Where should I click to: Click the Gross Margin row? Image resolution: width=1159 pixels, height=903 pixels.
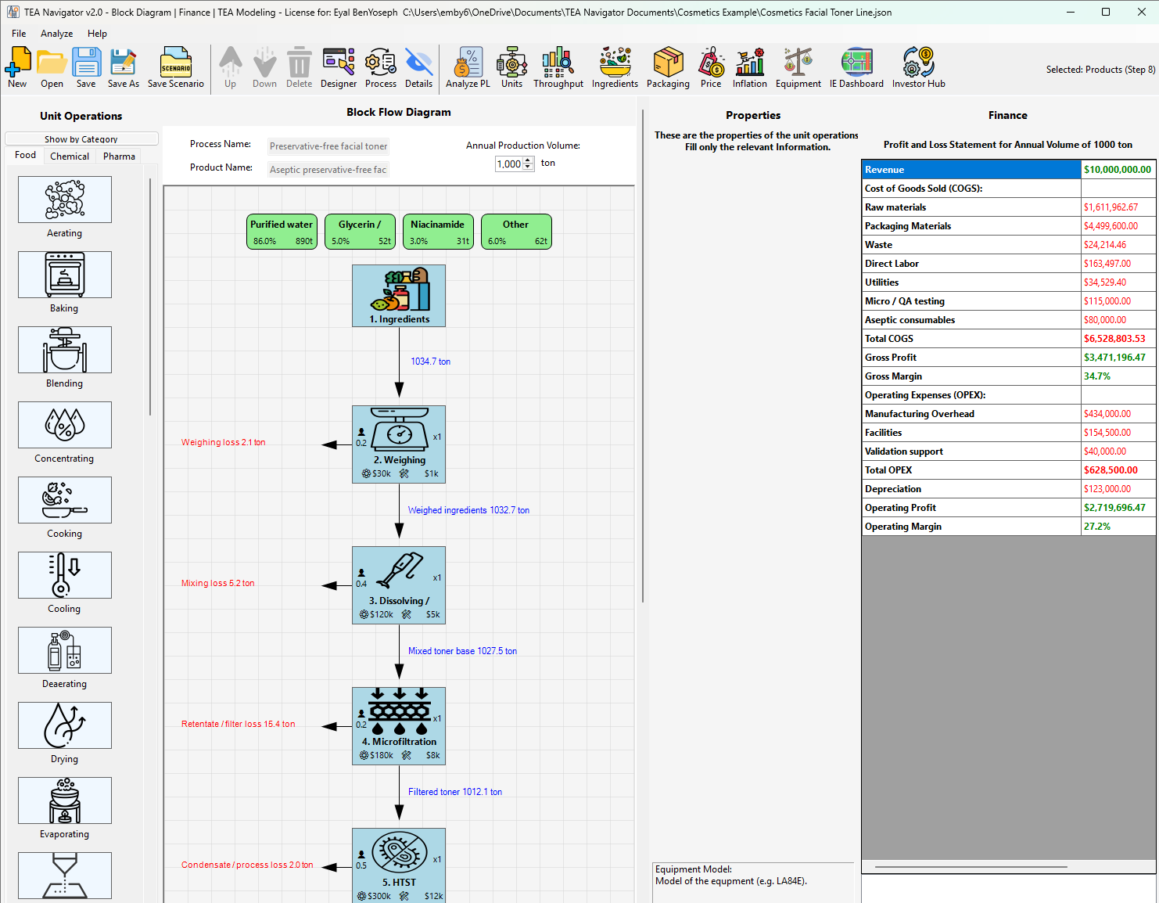1009,376
